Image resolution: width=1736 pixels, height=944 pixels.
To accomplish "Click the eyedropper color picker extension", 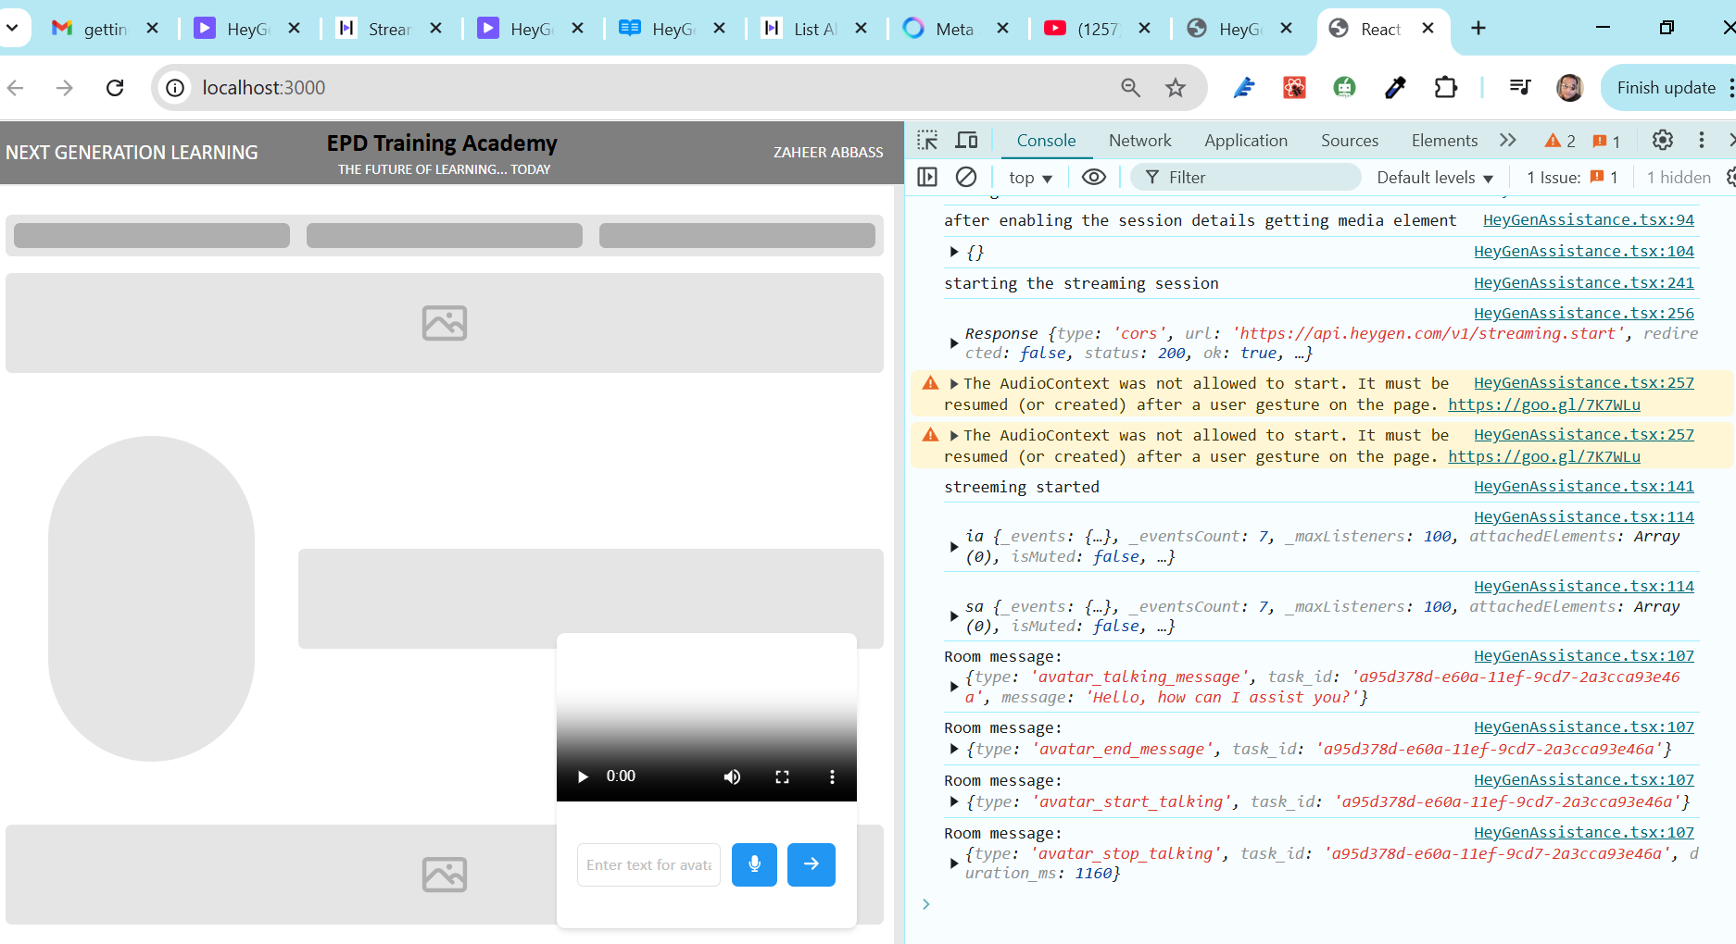I will click(x=1395, y=88).
